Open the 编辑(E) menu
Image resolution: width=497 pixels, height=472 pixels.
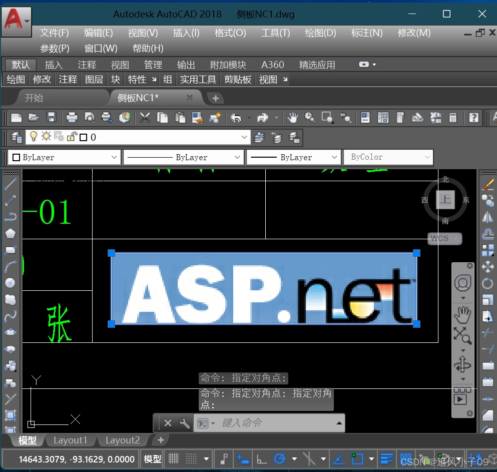pos(98,33)
